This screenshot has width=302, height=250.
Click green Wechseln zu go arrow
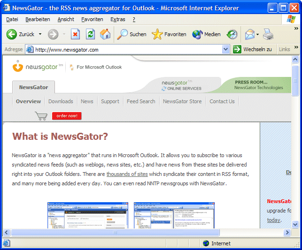(237, 49)
